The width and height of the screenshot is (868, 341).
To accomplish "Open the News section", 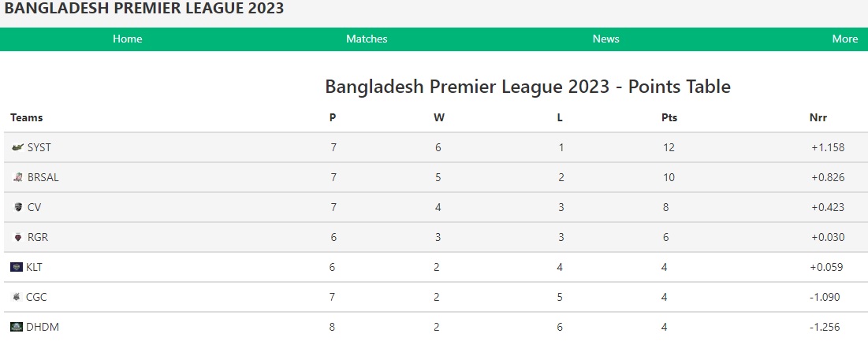I will (x=605, y=39).
